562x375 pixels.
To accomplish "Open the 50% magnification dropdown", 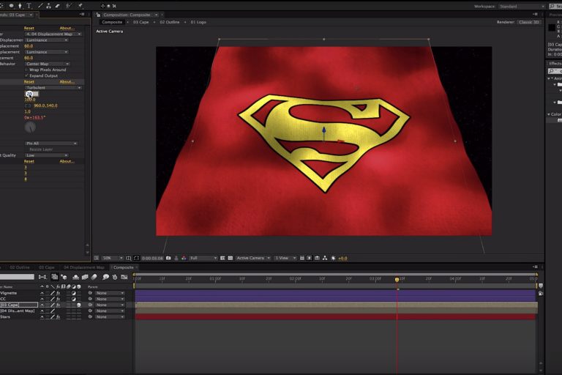I will click(112, 258).
